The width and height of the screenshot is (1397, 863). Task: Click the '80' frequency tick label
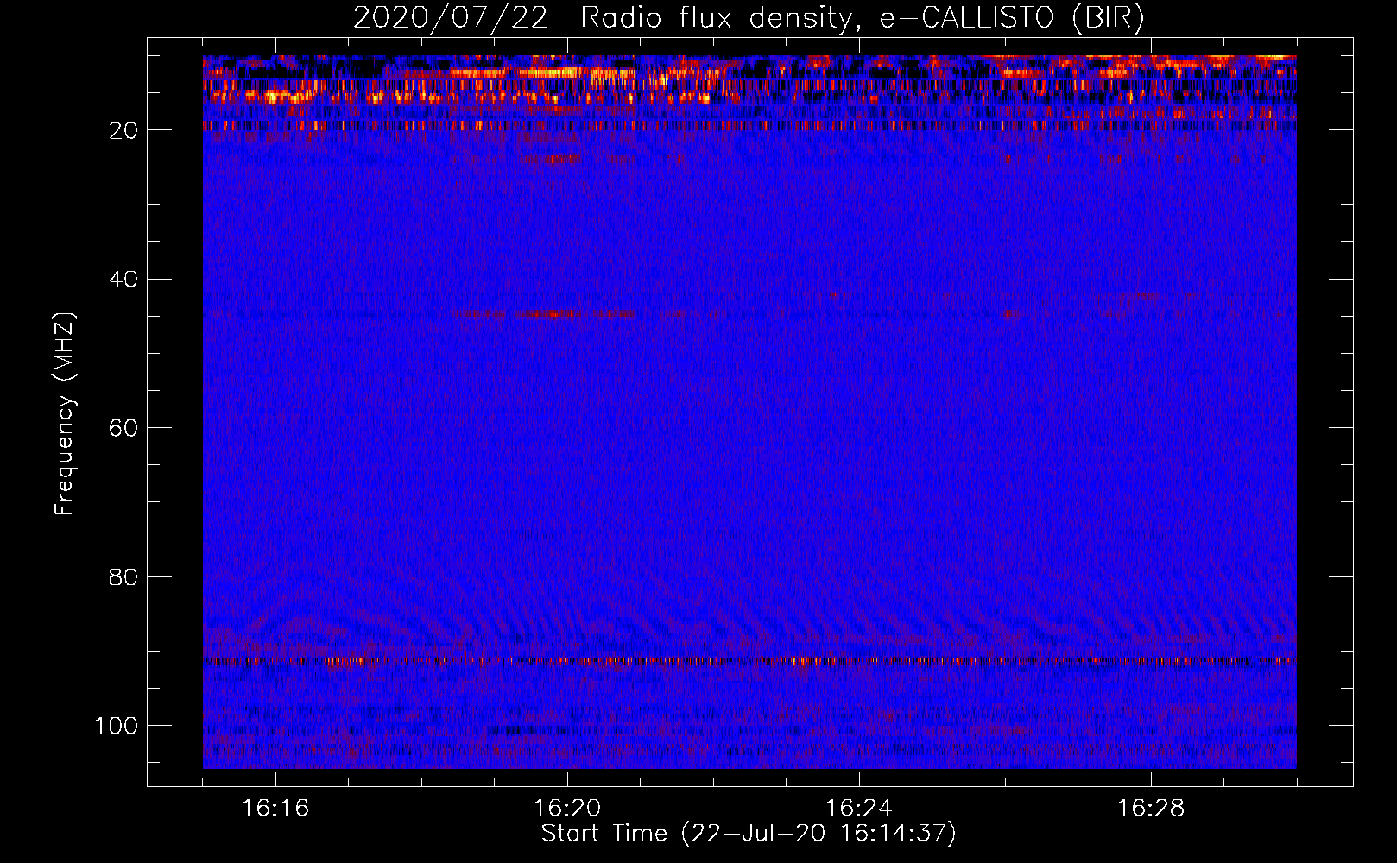(x=123, y=576)
